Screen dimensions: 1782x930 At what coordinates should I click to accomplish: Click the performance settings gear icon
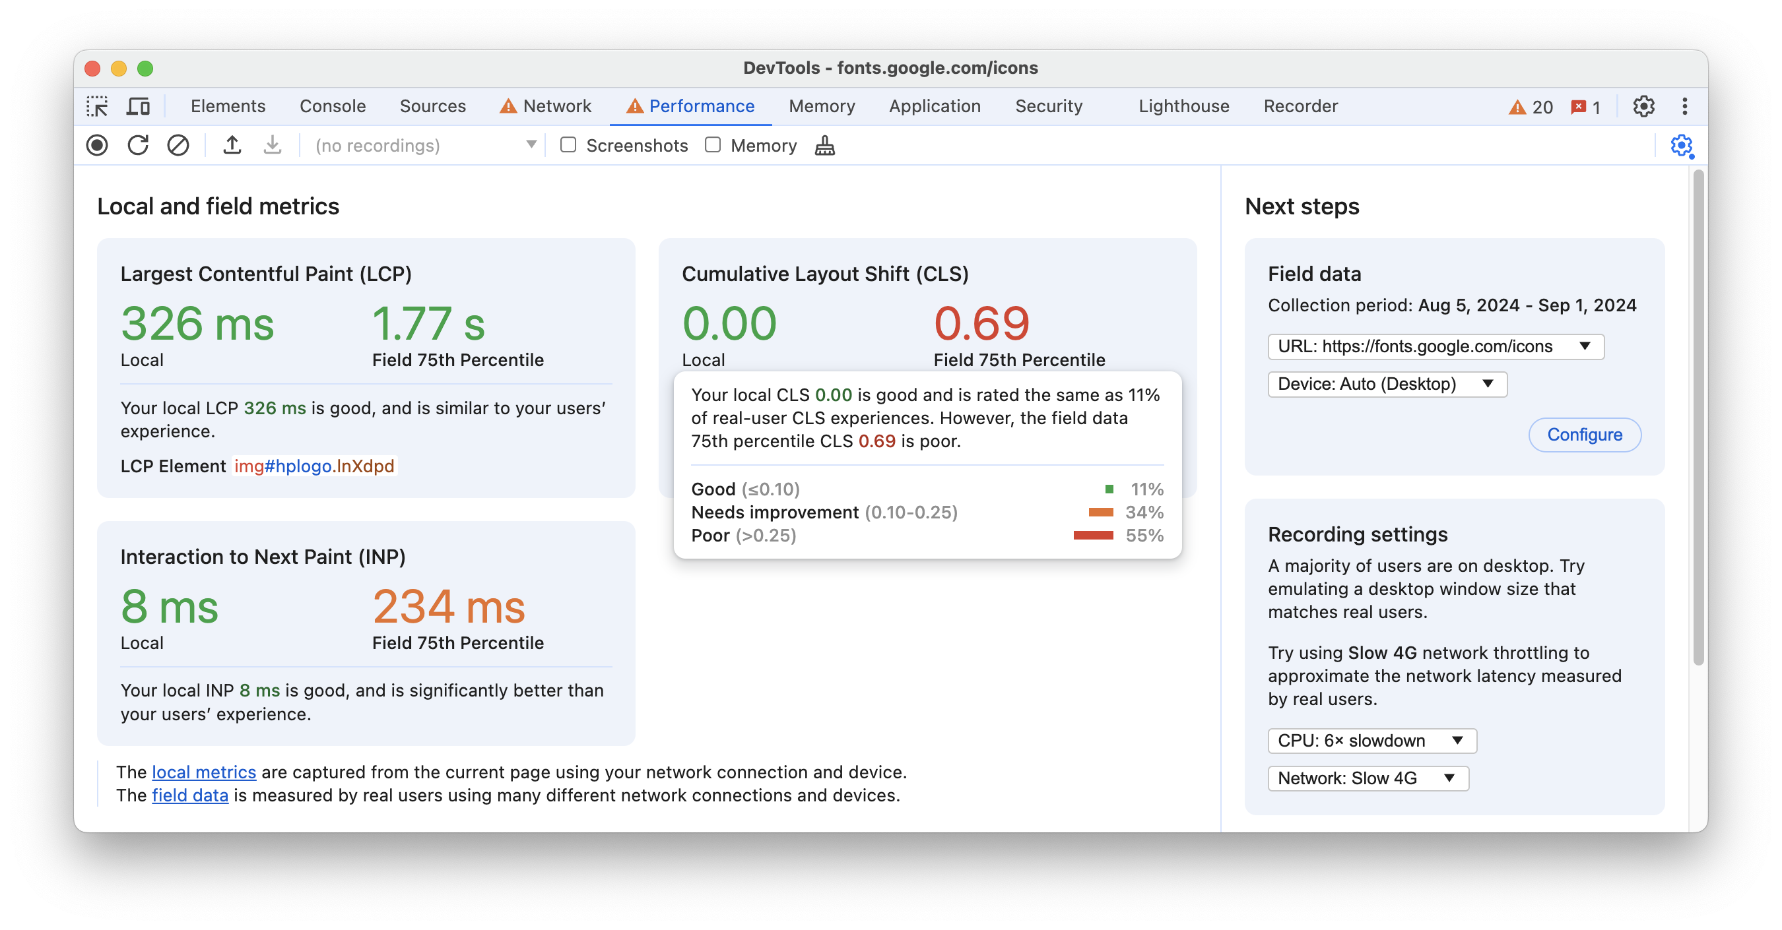click(x=1683, y=146)
